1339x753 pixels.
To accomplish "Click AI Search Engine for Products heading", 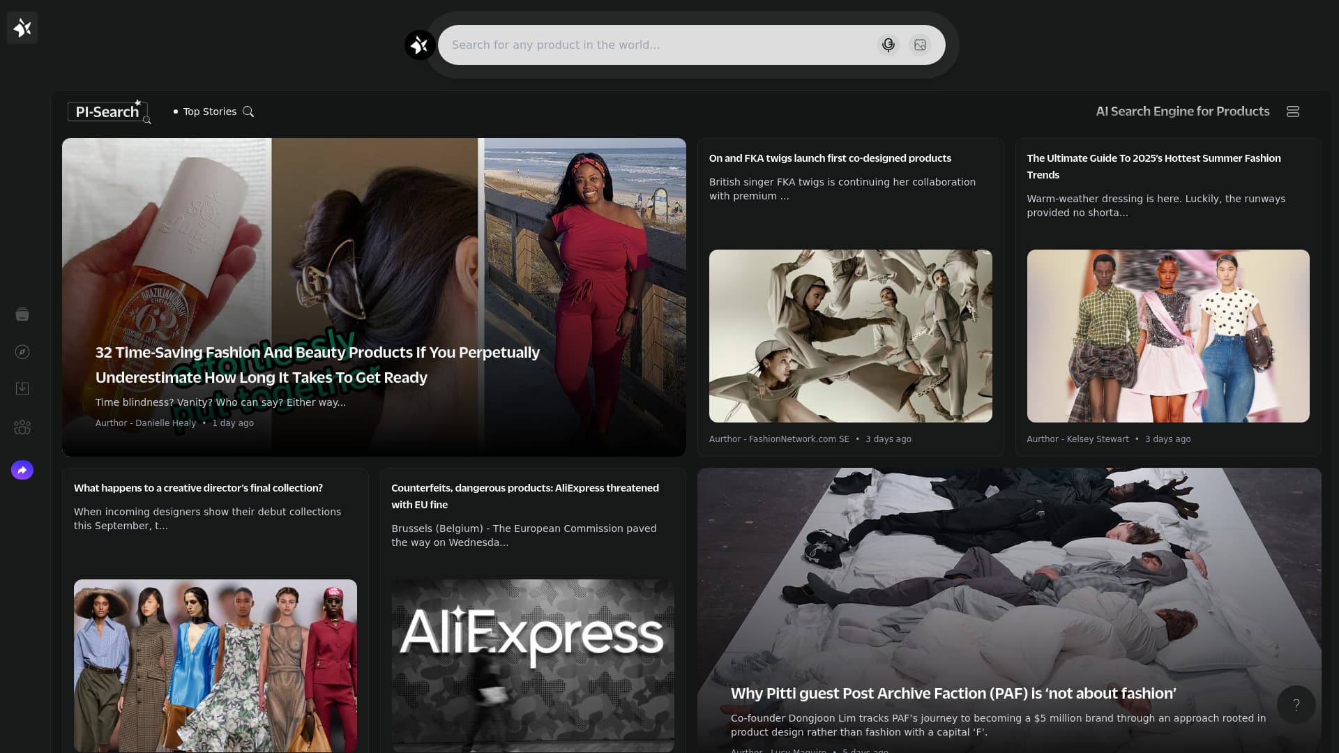I will [1182, 111].
